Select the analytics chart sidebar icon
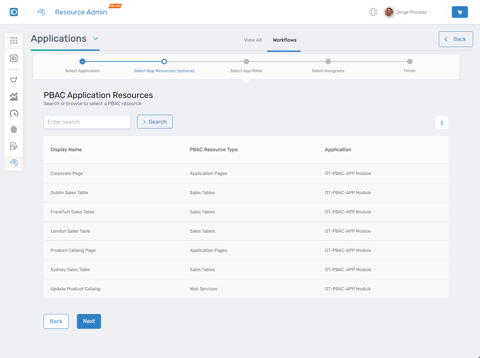 pos(14,97)
